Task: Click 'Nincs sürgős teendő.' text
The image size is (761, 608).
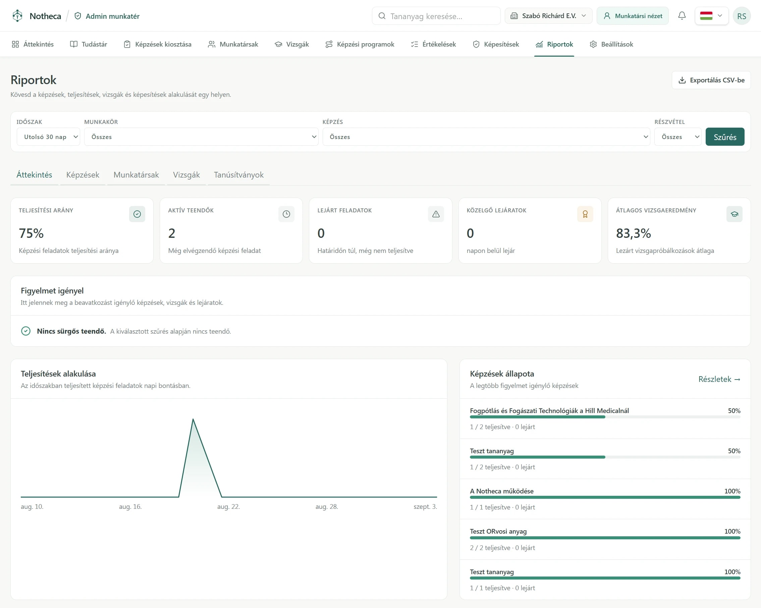Action: tap(71, 331)
